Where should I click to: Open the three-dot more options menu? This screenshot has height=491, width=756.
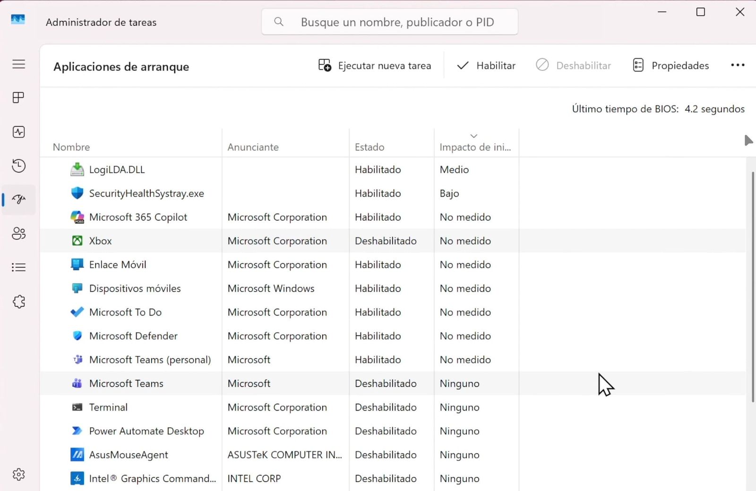pyautogui.click(x=738, y=65)
